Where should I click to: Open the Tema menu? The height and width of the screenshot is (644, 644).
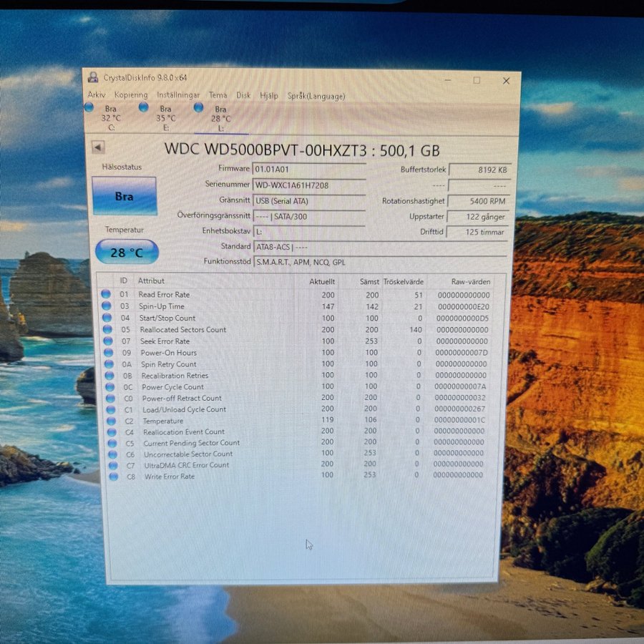pos(218,95)
